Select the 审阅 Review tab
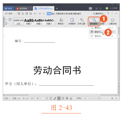The width and height of the screenshot is (122, 116). 70,14
